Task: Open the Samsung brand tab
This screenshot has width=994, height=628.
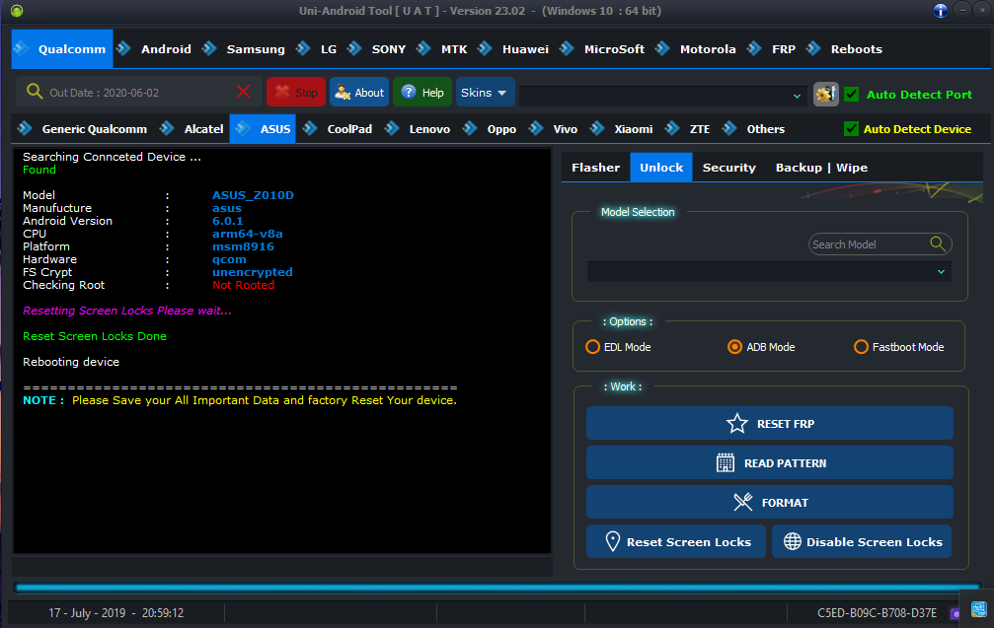Action: point(256,49)
